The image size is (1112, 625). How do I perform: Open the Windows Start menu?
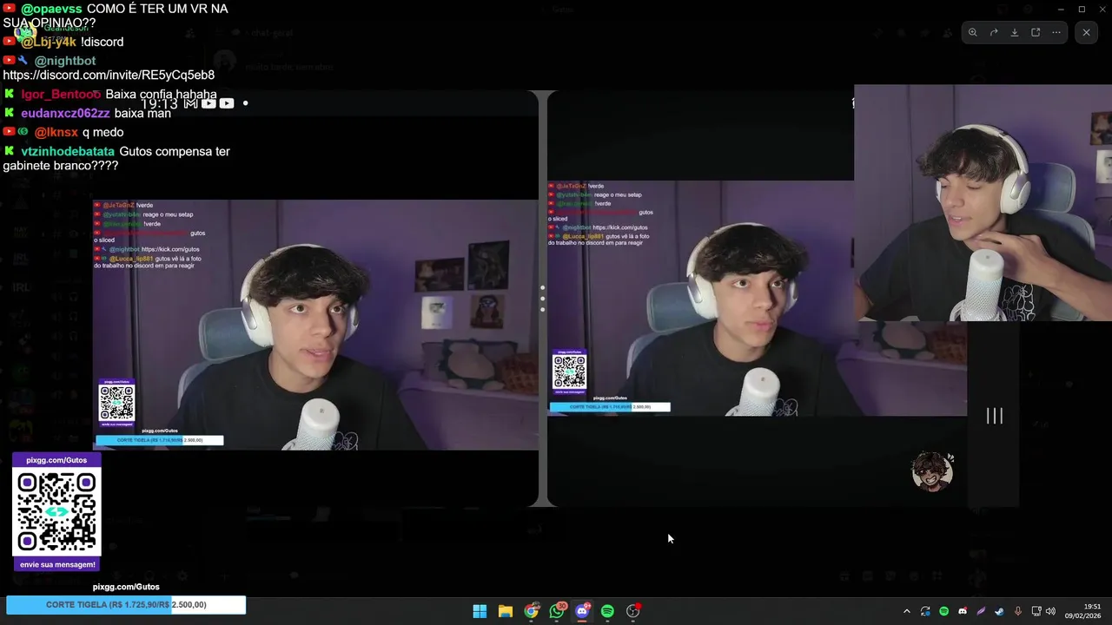(x=480, y=611)
